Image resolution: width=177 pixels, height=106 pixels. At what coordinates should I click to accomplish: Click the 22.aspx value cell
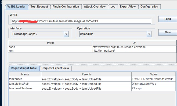tap(154, 89)
